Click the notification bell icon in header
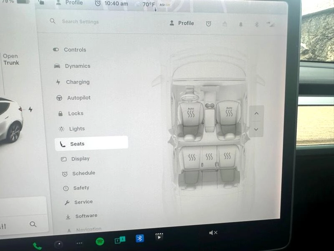Image resolution: width=334 pixels, height=251 pixels. [241, 25]
